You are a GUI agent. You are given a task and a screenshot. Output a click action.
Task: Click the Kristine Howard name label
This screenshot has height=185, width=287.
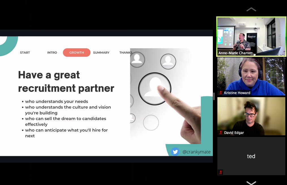click(237, 93)
